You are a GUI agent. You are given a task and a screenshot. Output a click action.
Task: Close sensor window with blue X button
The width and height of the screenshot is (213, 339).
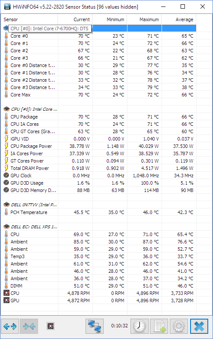(199, 326)
